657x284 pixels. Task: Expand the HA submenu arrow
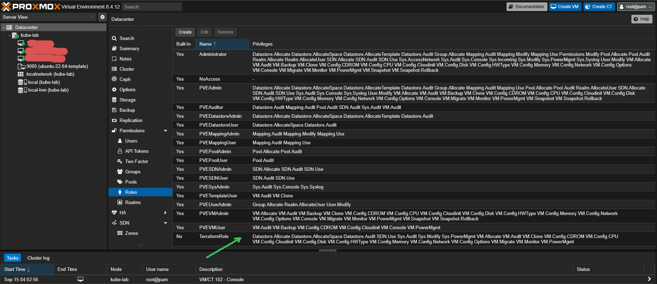tap(165, 213)
